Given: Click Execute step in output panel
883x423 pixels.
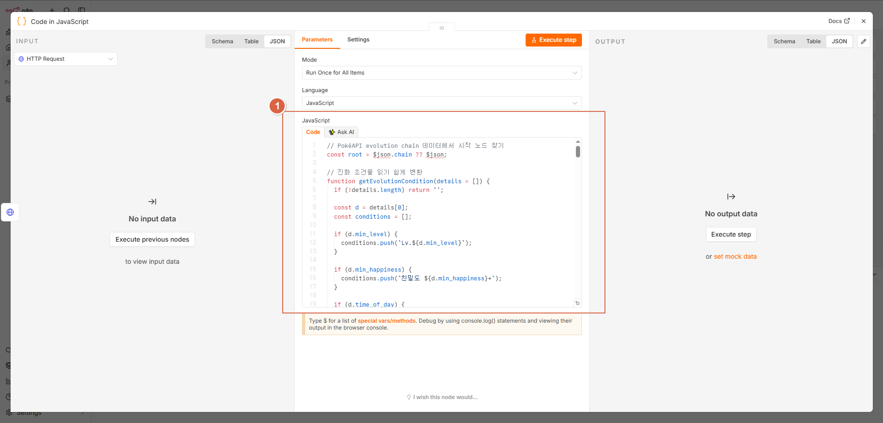Looking at the screenshot, I should pos(731,234).
